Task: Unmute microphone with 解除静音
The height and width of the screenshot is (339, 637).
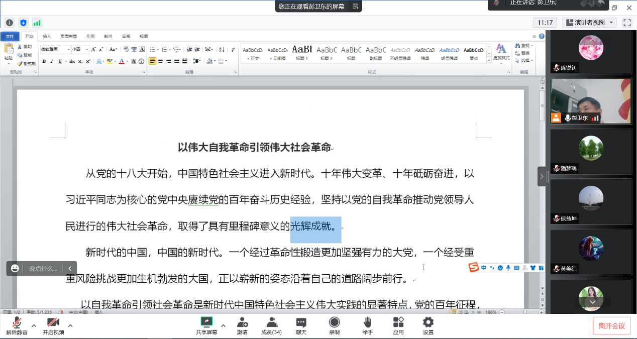Action: coord(17,322)
